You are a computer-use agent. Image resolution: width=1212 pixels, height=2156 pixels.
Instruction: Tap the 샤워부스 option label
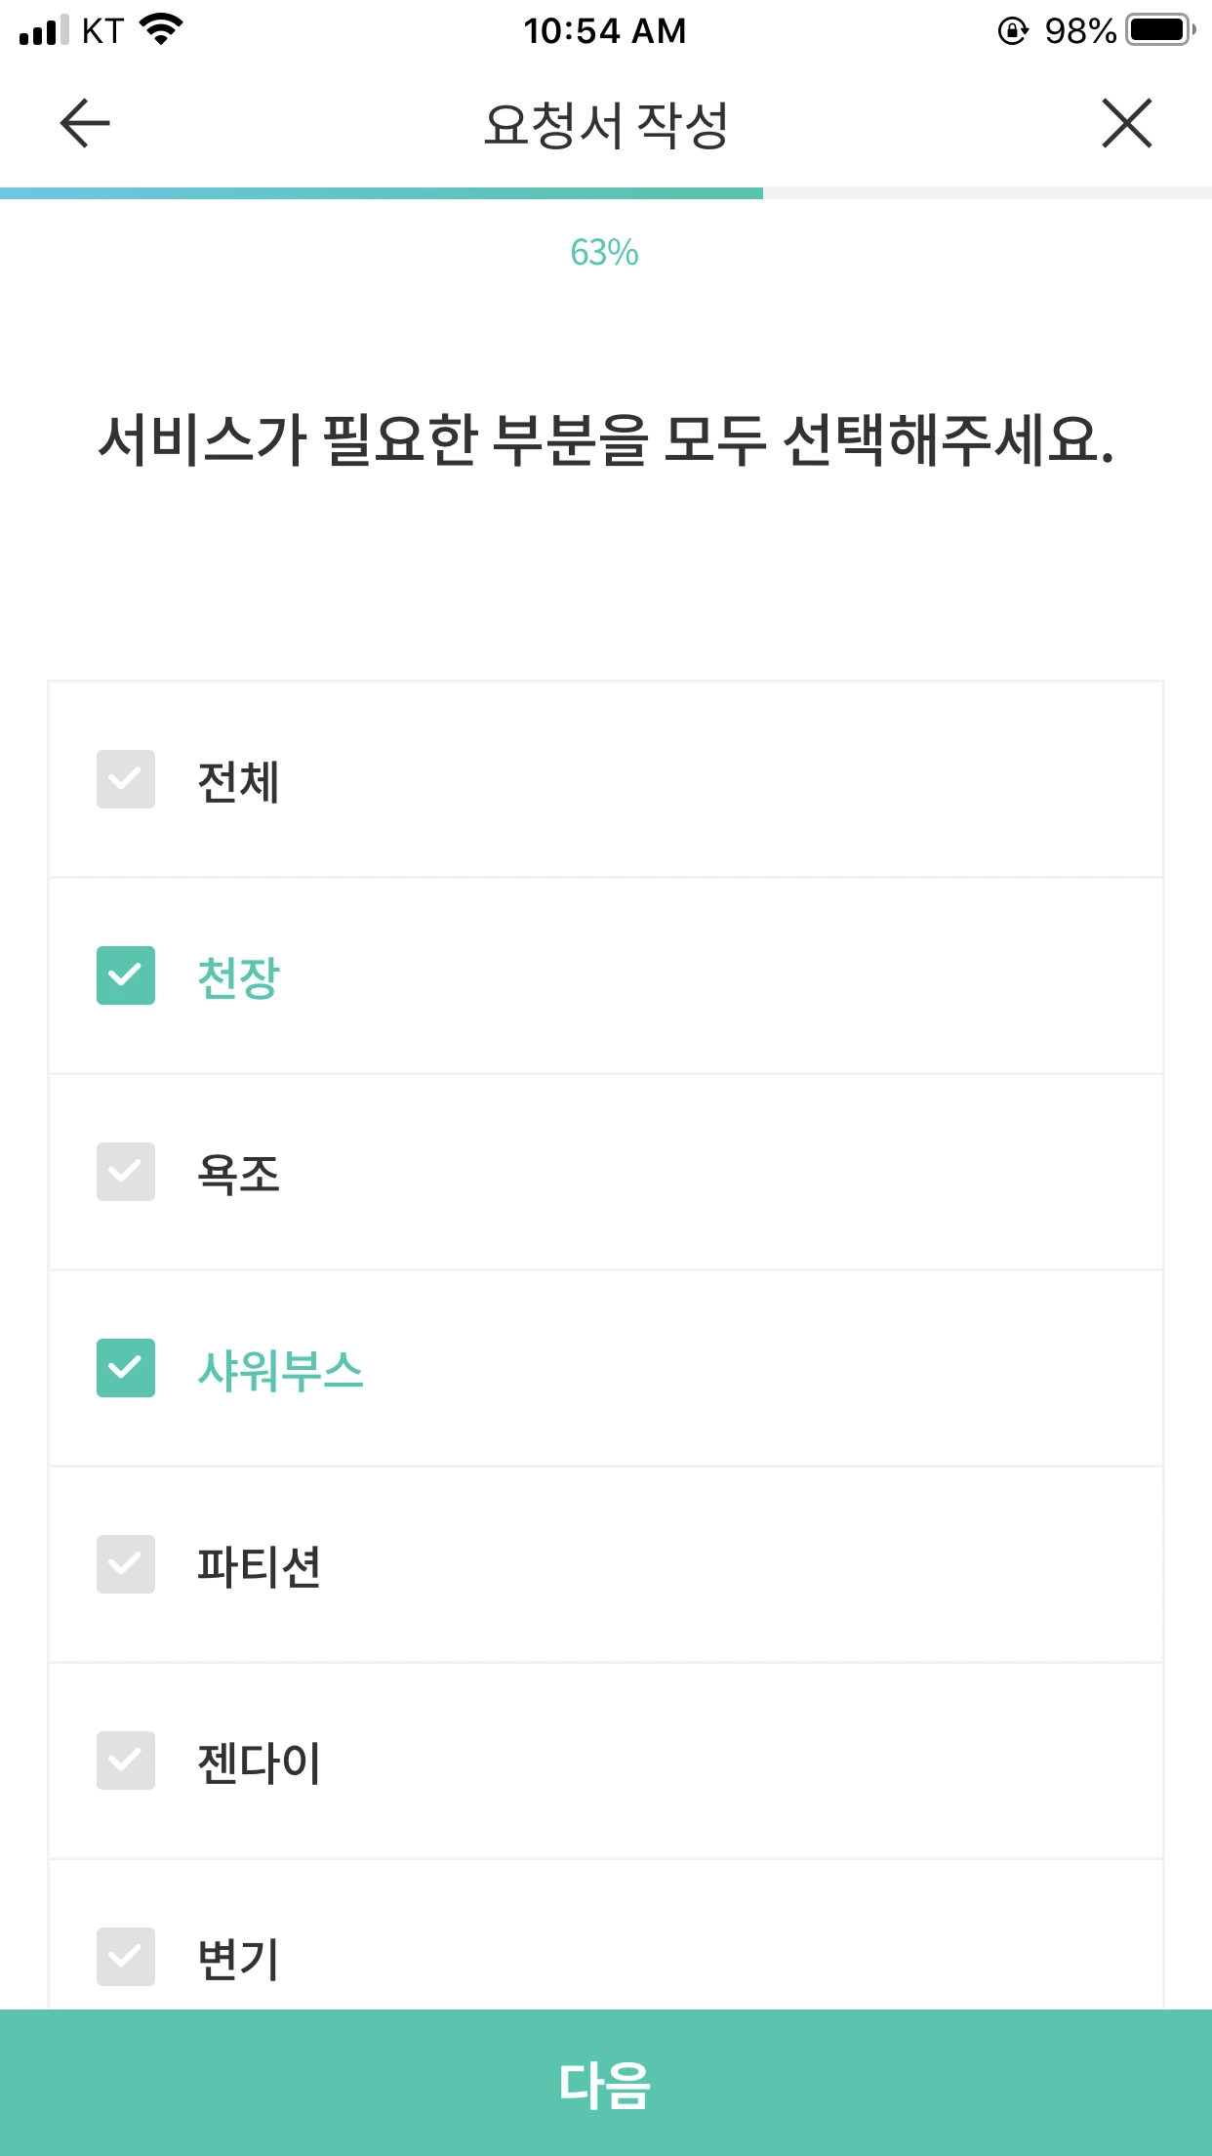pyautogui.click(x=280, y=1370)
